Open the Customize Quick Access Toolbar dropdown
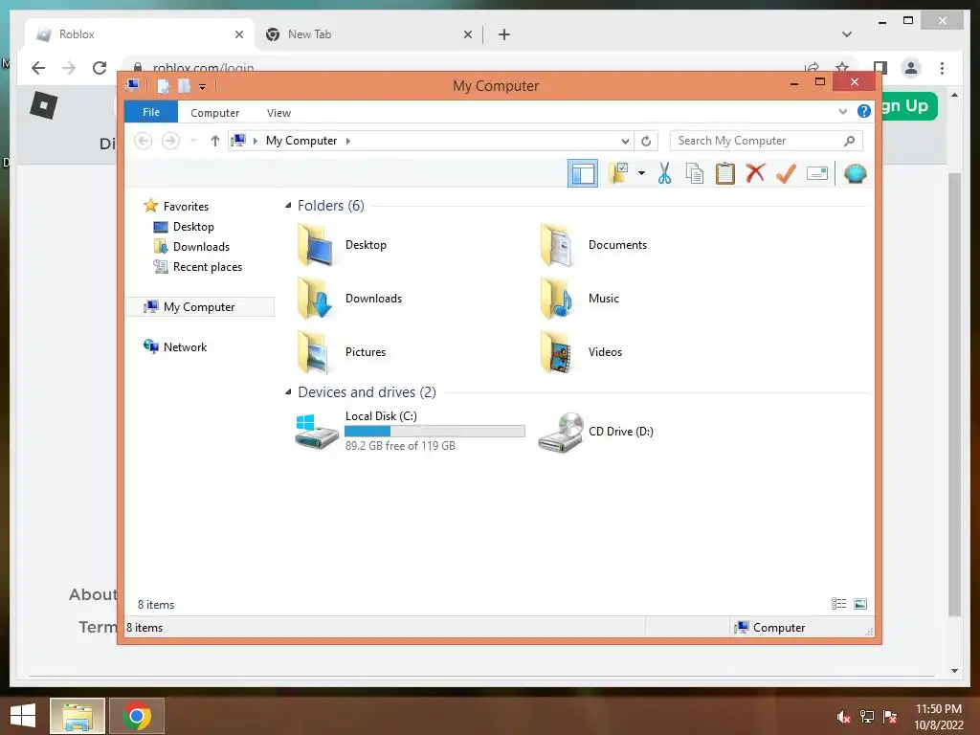Screen dimensions: 980x735 click(x=202, y=87)
